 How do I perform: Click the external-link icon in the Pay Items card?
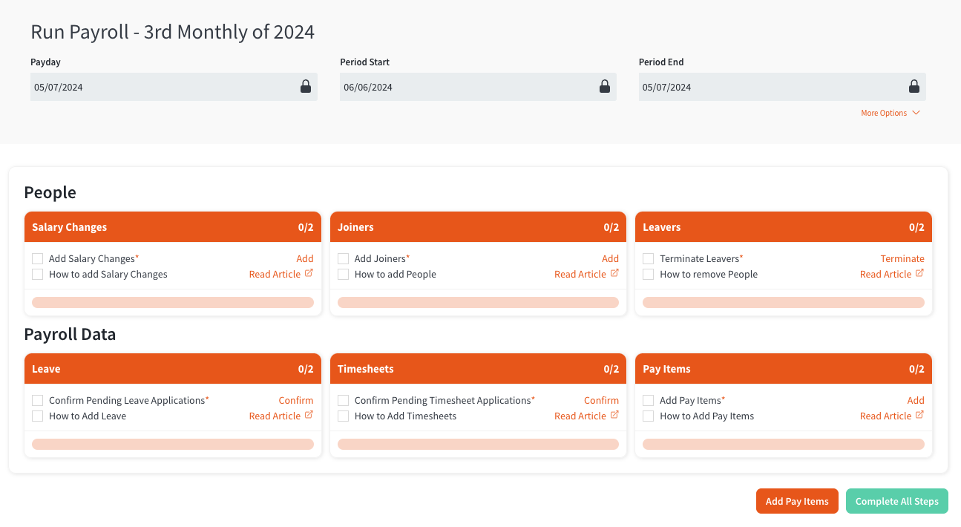(x=919, y=415)
